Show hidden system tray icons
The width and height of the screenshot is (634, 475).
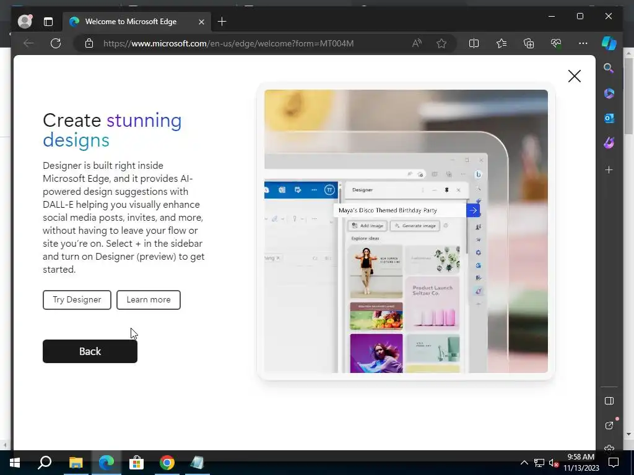pyautogui.click(x=524, y=463)
